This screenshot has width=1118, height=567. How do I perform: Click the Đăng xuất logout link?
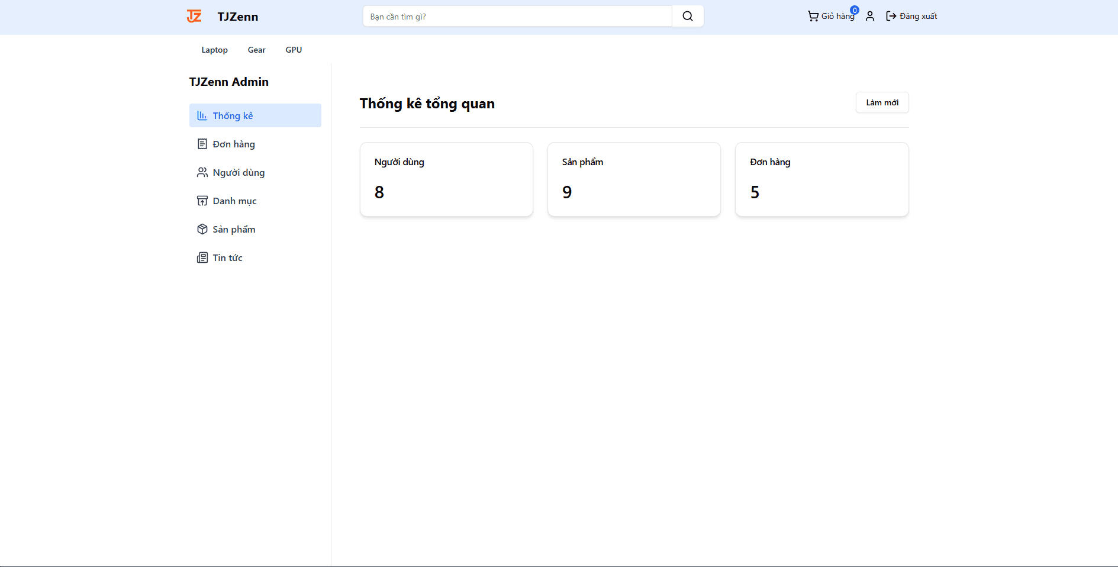(918, 17)
